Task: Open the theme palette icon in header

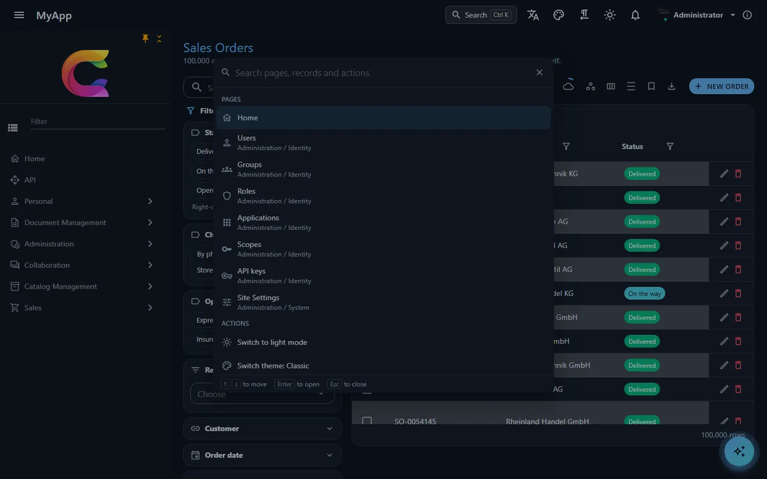Action: [559, 15]
